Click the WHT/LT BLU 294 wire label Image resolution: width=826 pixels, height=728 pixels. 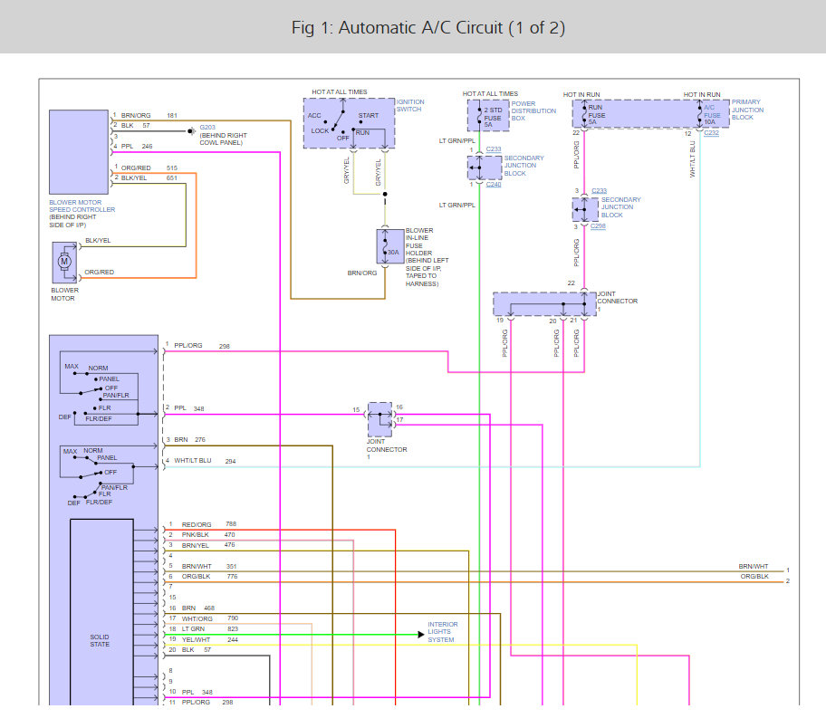pyautogui.click(x=205, y=461)
